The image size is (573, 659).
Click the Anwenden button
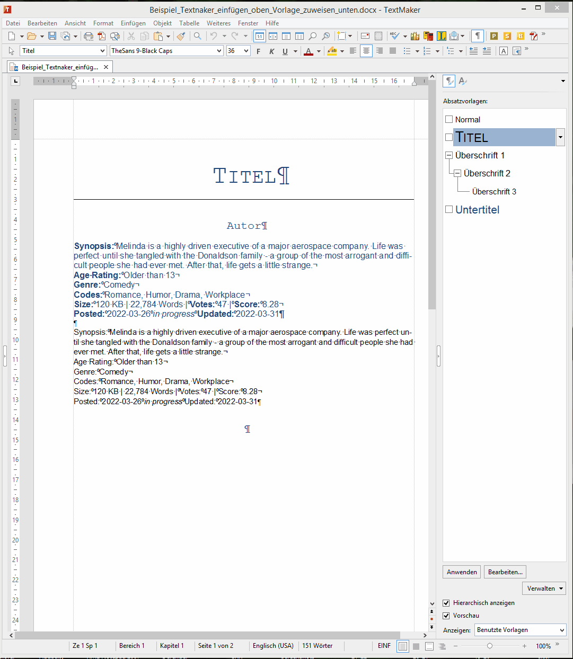pyautogui.click(x=462, y=572)
